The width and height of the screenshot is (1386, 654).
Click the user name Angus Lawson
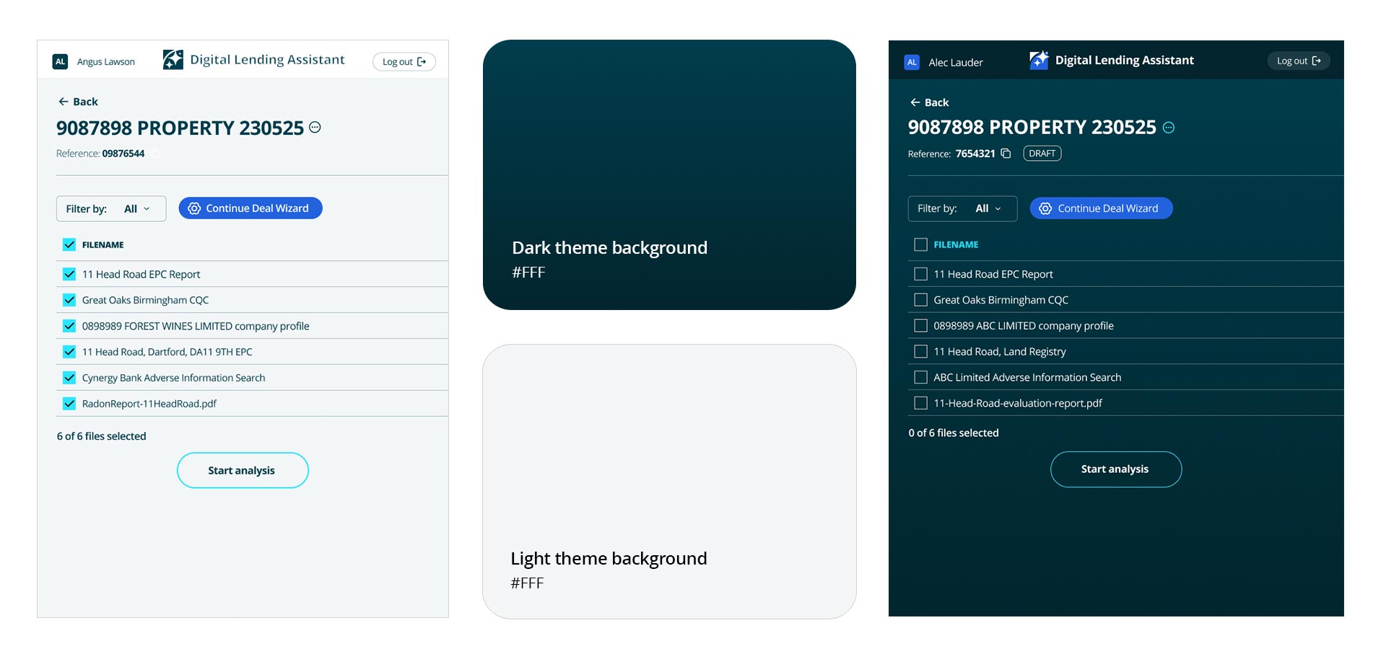106,62
